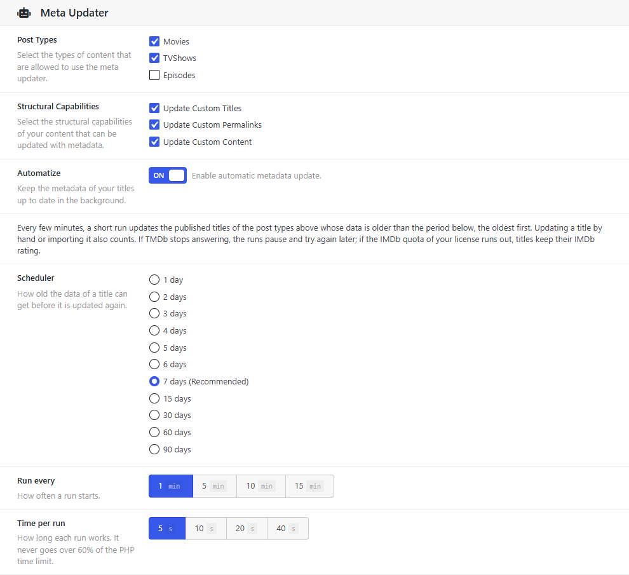629x575 pixels.
Task: Toggle Update Custom Content checkbox
Action: click(x=154, y=142)
